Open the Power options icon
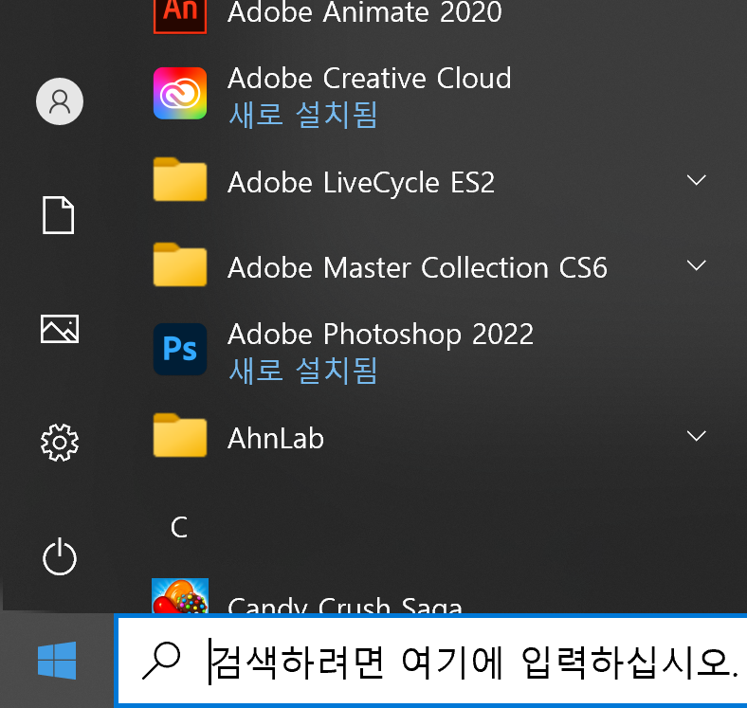 [x=60, y=556]
